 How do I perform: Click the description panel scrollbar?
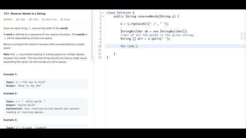click(92, 35)
